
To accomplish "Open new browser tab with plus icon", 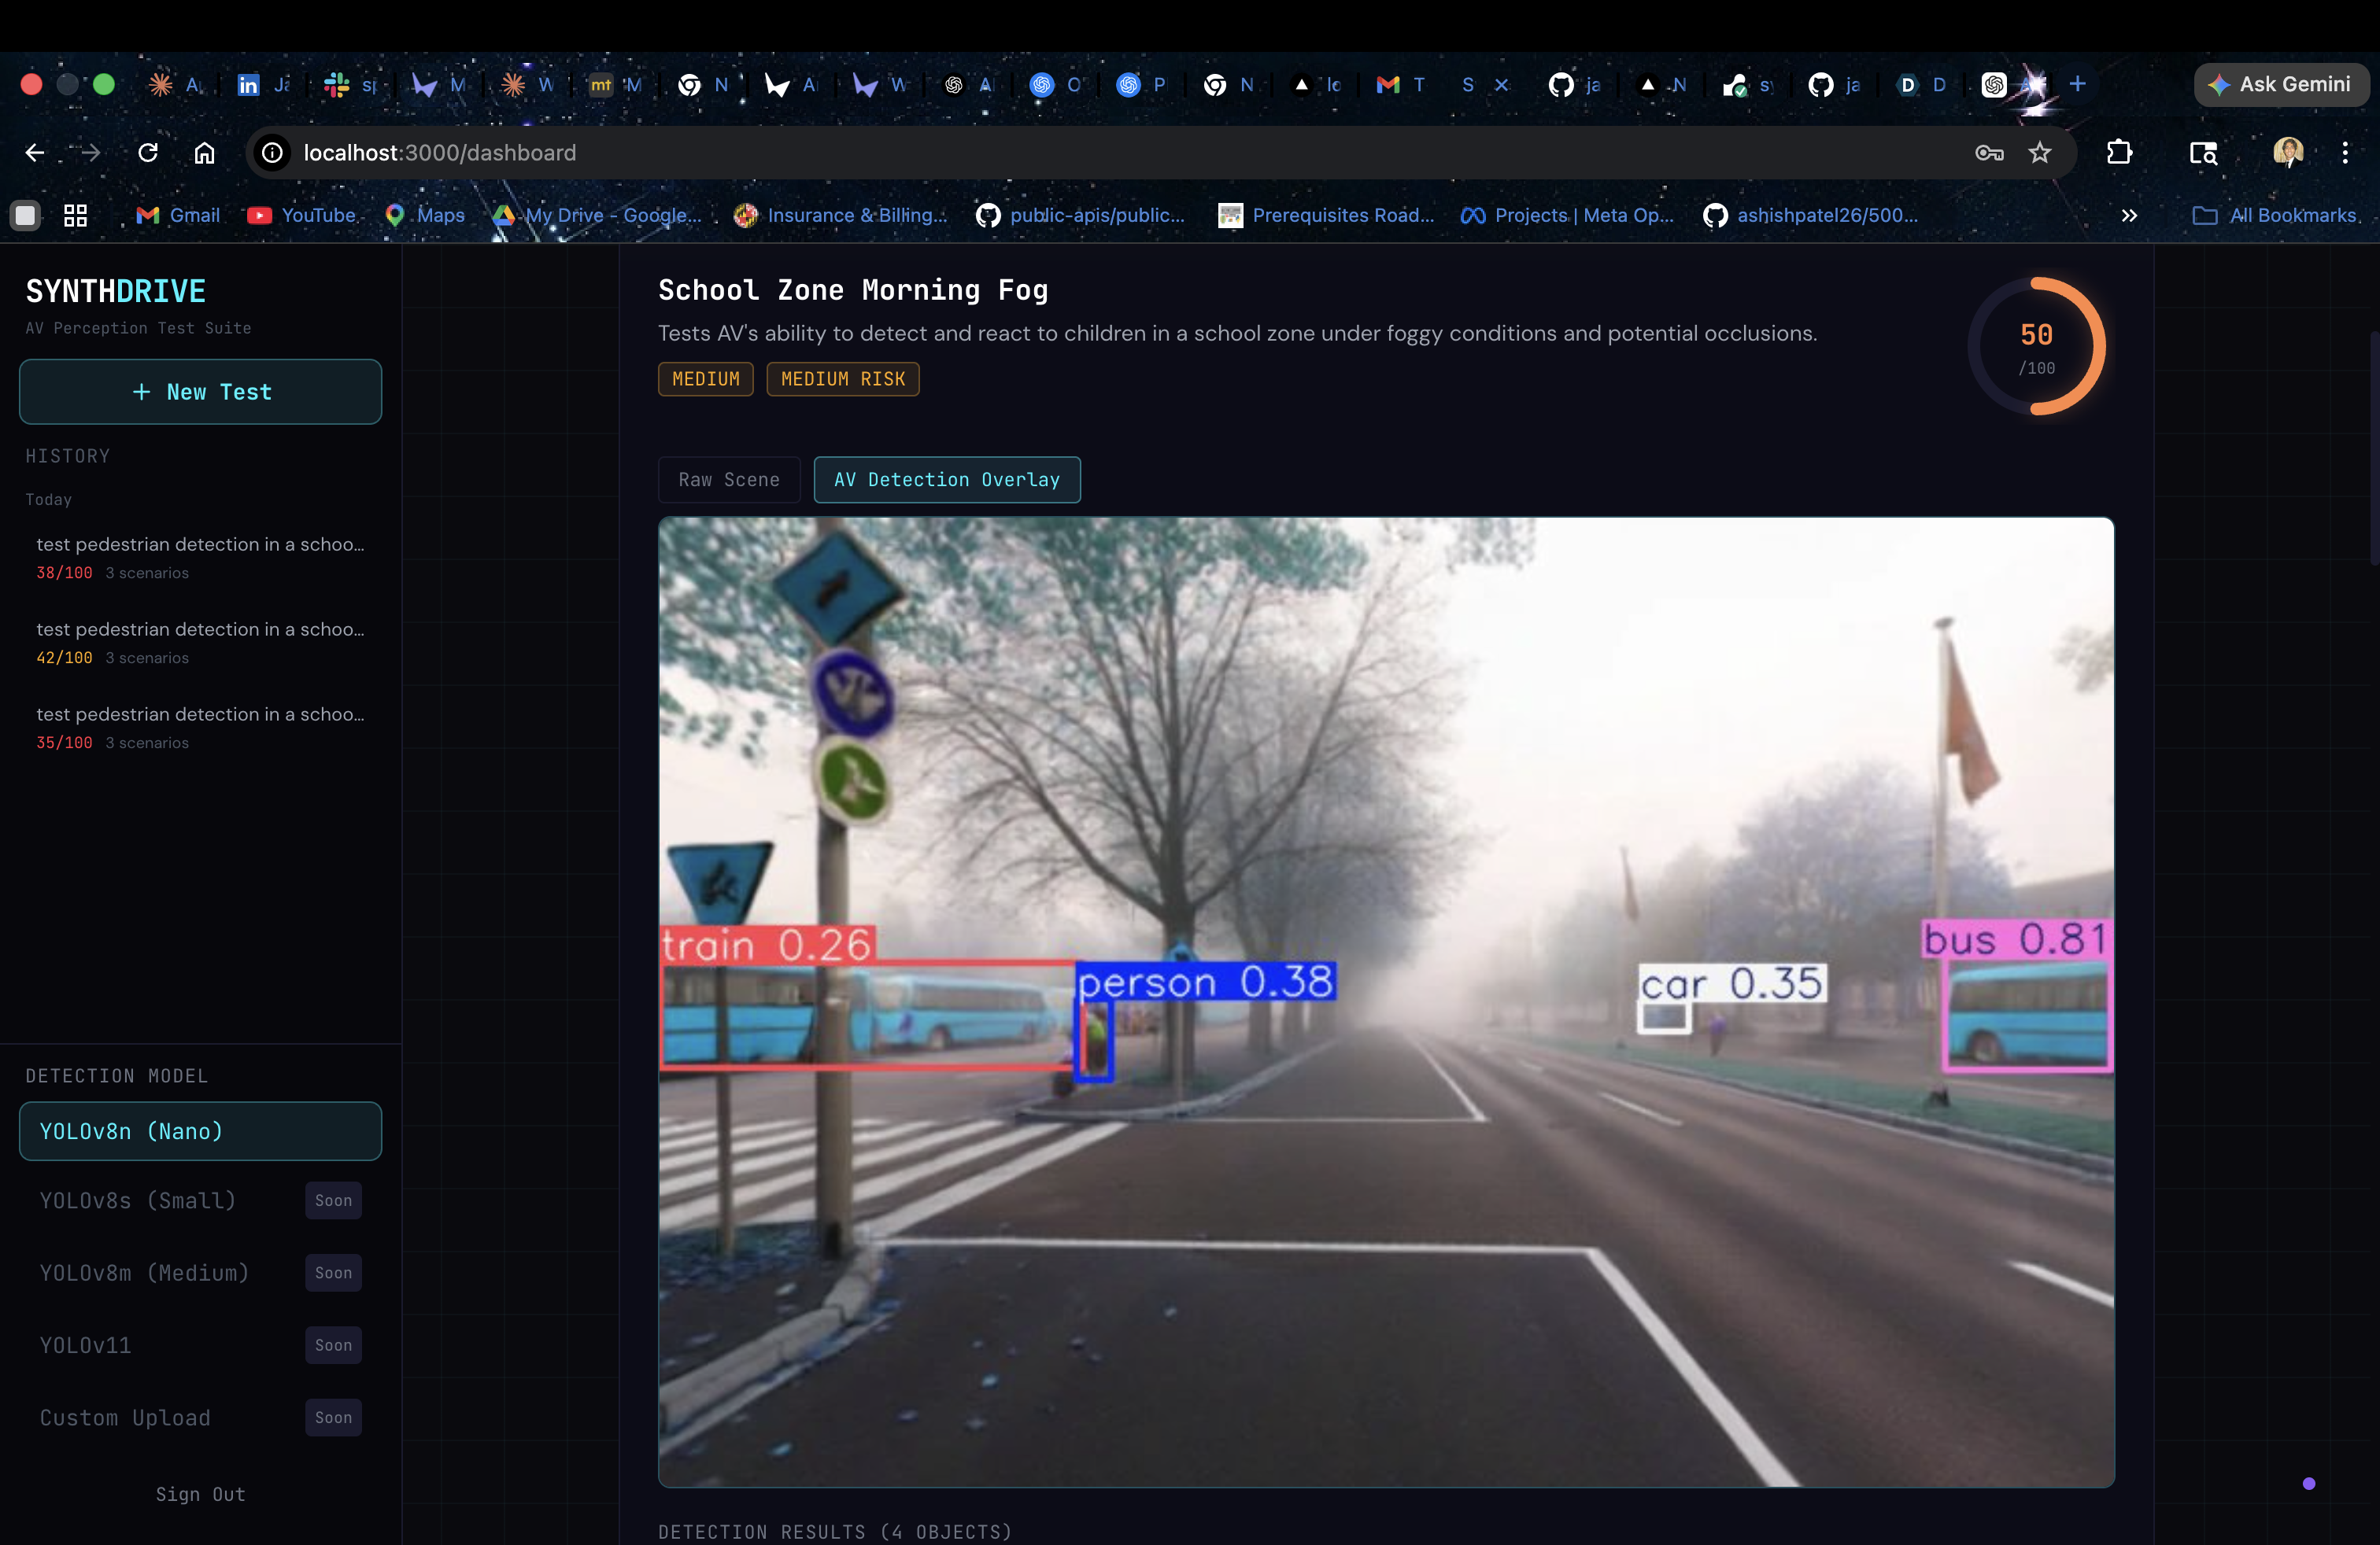I will (x=2077, y=85).
